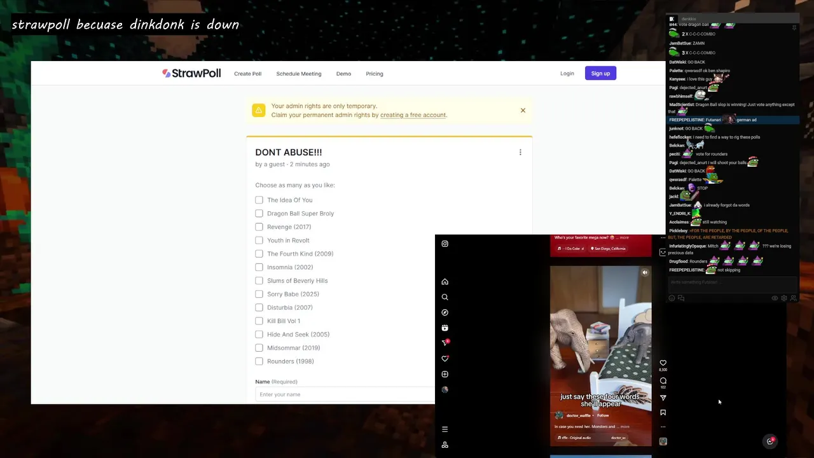
Task: Open Instagram Reels icon
Action: tap(445, 328)
